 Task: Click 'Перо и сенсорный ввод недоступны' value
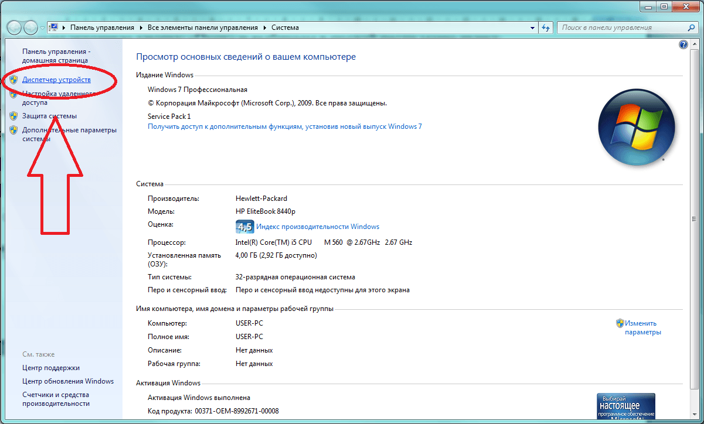point(322,290)
